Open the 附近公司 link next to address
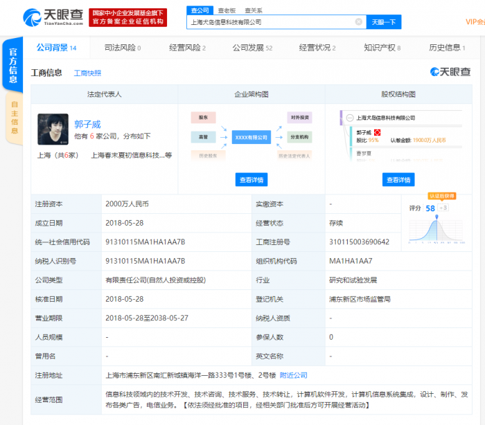This screenshot has width=485, height=425. [293, 375]
